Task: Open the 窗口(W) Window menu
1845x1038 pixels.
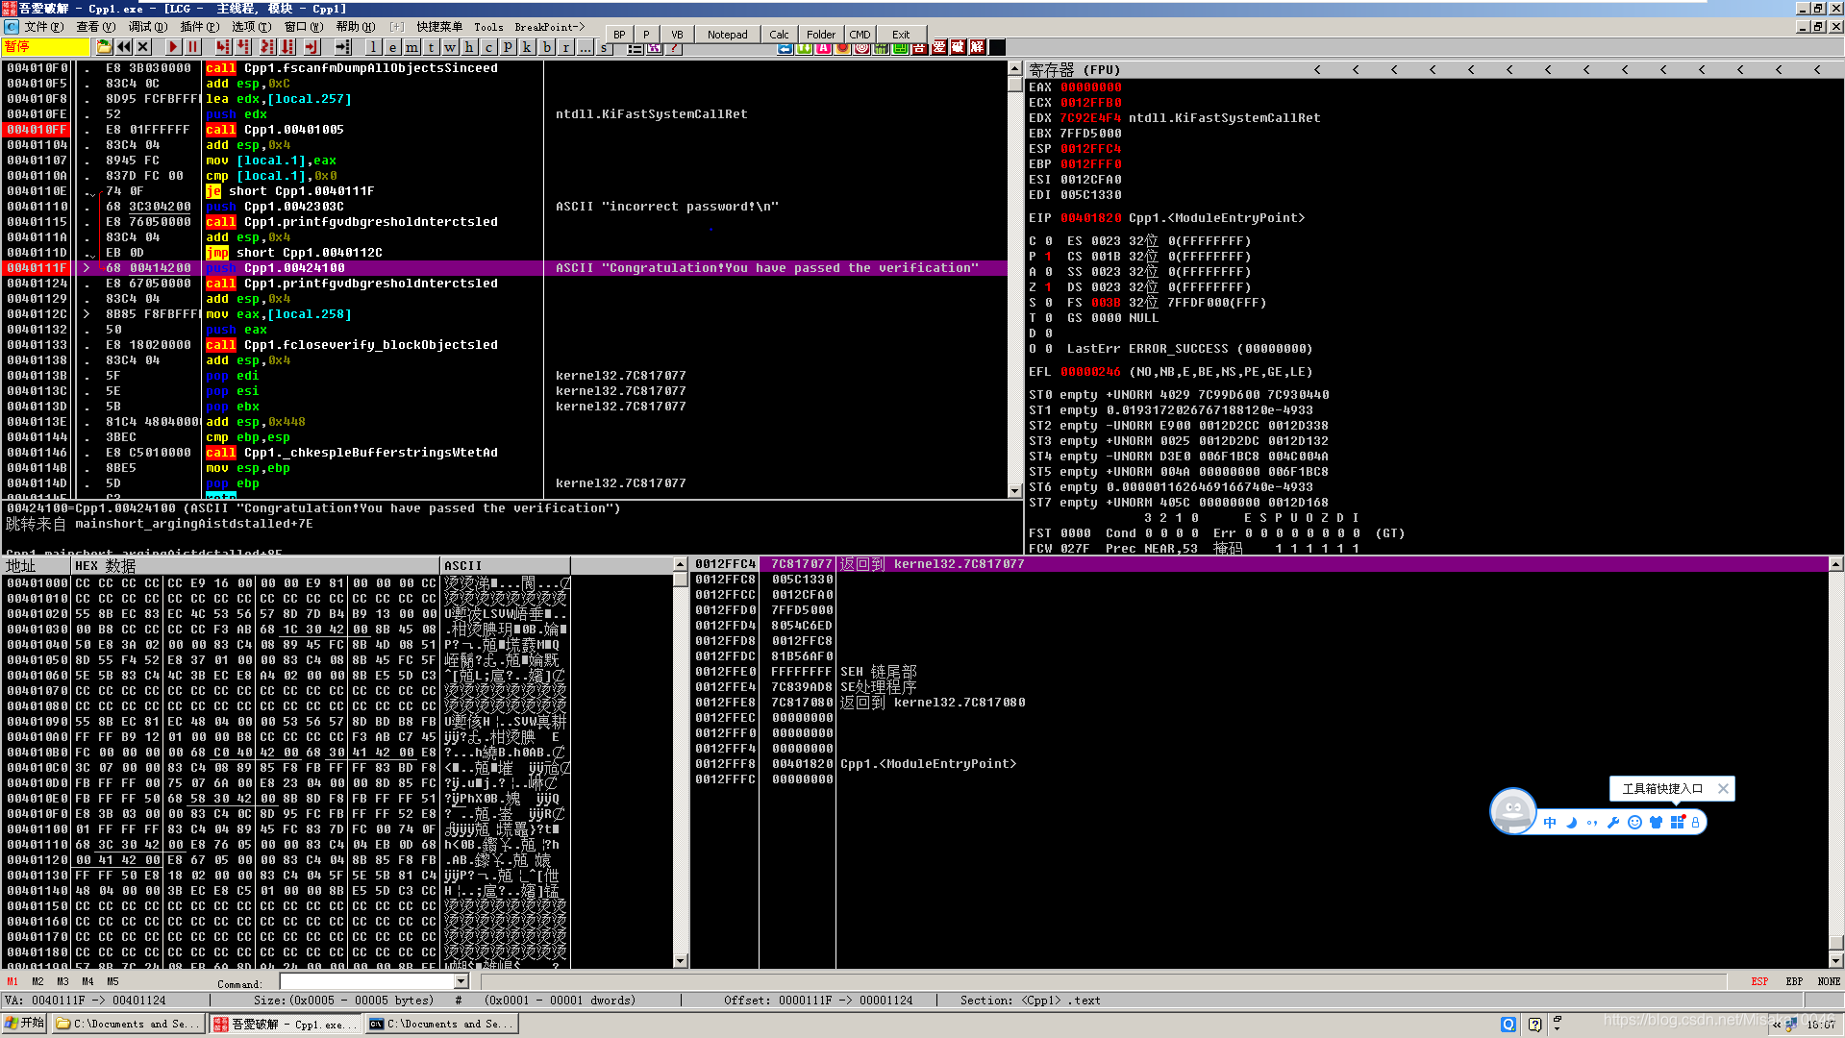Action: point(303,27)
